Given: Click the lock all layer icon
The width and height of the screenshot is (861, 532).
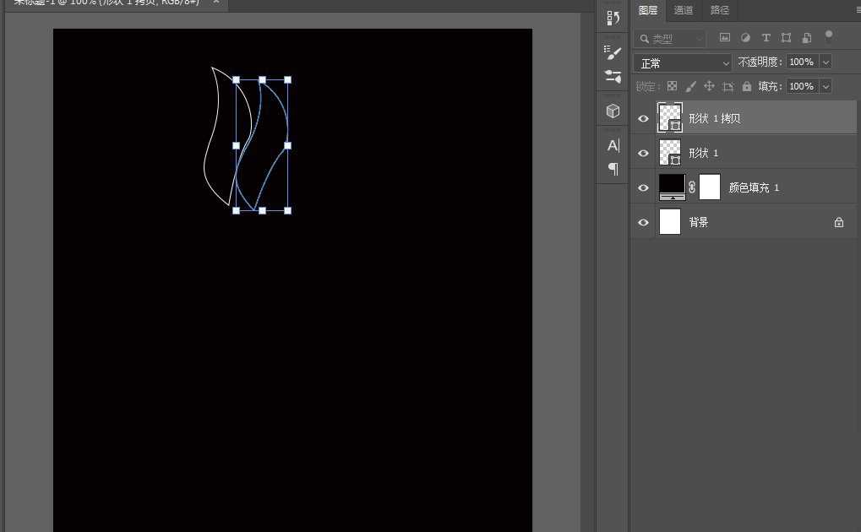Looking at the screenshot, I should (746, 86).
